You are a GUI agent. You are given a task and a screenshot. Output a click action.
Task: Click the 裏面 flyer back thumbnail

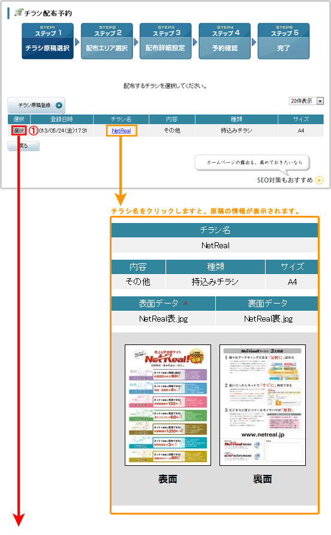click(262, 405)
